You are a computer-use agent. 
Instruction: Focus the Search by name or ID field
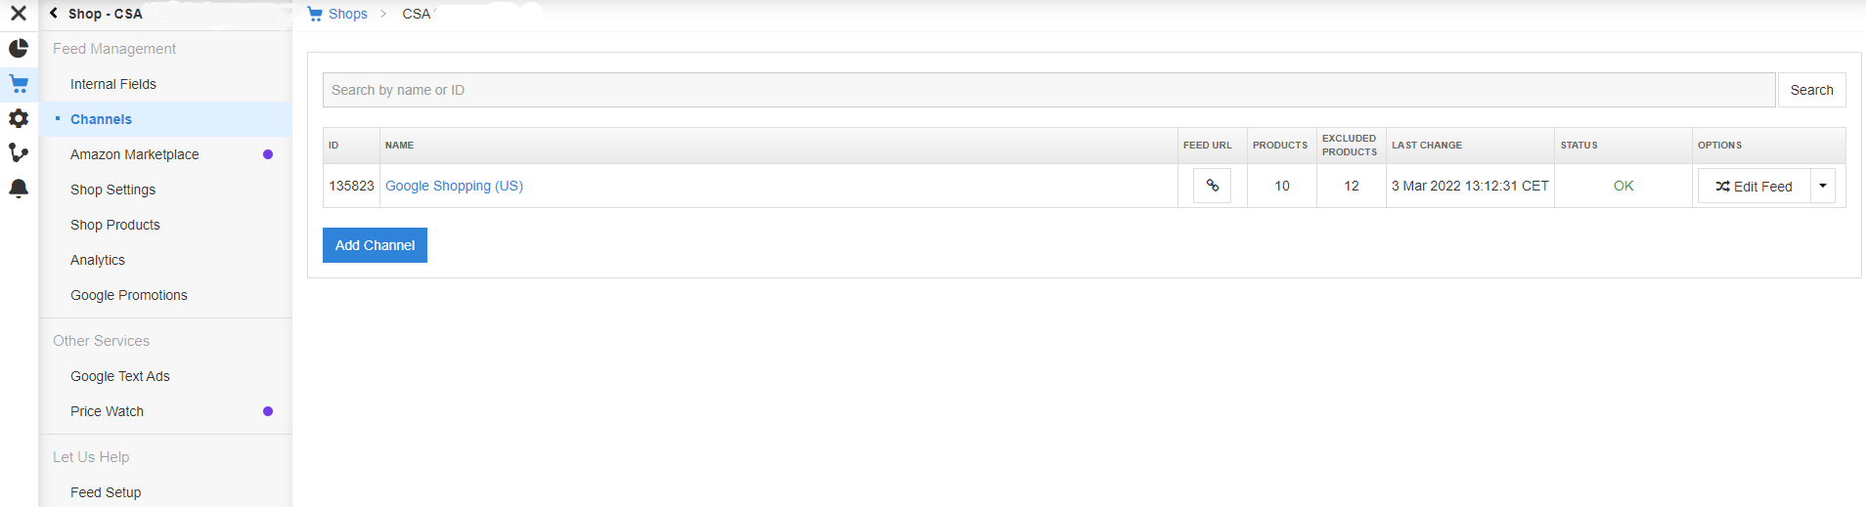click(x=1048, y=90)
